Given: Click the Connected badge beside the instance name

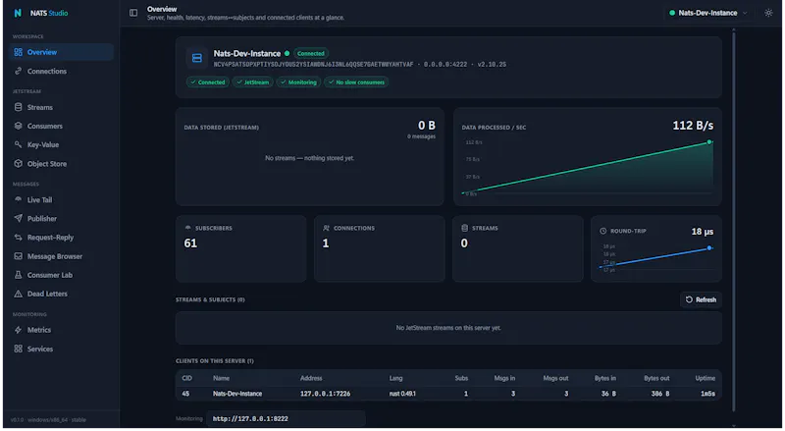Looking at the screenshot, I should tap(311, 54).
